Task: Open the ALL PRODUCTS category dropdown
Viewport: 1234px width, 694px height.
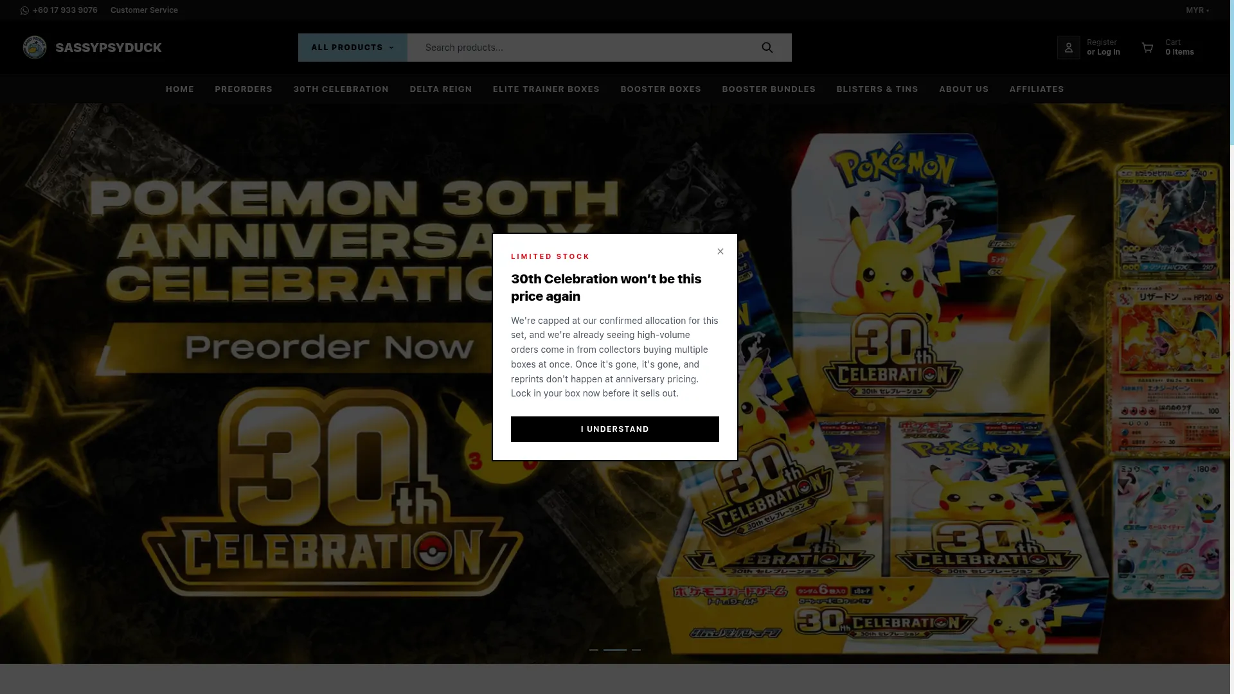Action: (353, 48)
